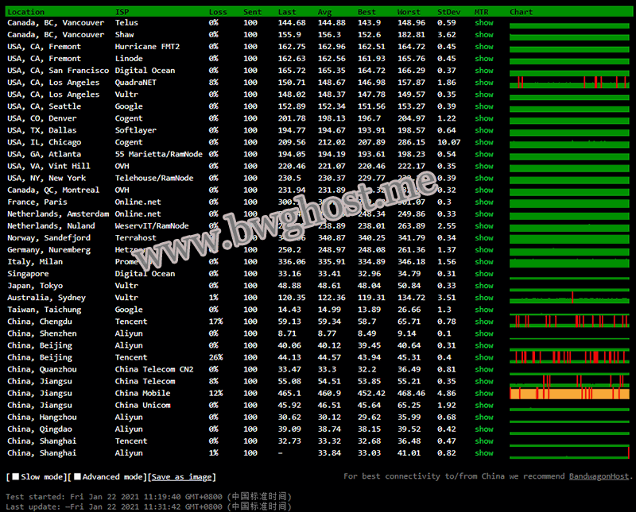
Task: Show MTR for Fremont Hurricane FMT2
Action: (484, 47)
